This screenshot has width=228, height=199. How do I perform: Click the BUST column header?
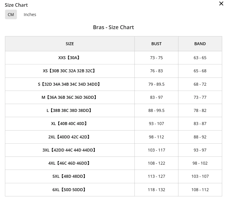tap(157, 44)
